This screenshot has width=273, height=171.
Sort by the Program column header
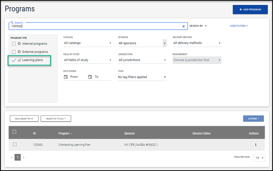(64, 133)
